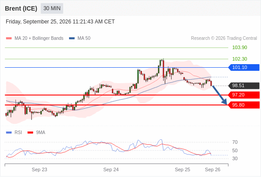Click the green 103.90 resistance label
This screenshot has width=261, height=177.
click(240, 47)
